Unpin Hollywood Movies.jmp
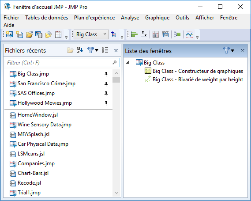This screenshot has height=201, width=251. [x=106, y=103]
